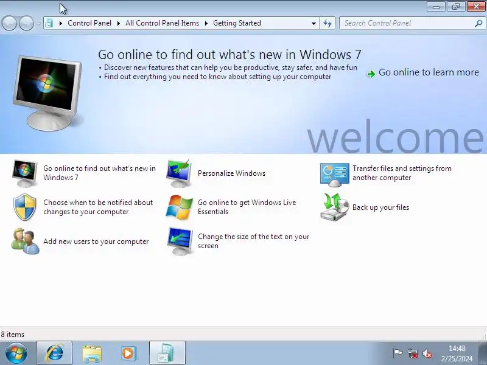Open the Start menu orb
The image size is (487, 365).
[16, 353]
